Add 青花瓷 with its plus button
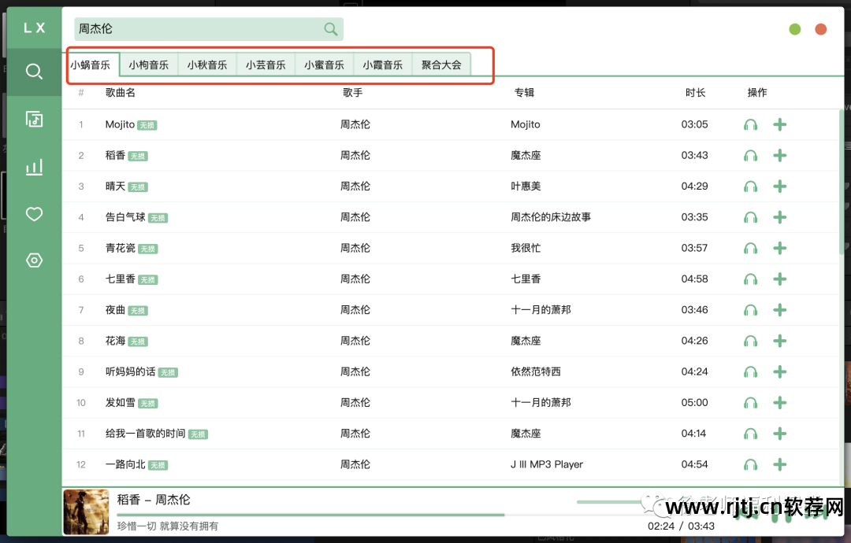Image resolution: width=851 pixels, height=543 pixels. tap(779, 248)
